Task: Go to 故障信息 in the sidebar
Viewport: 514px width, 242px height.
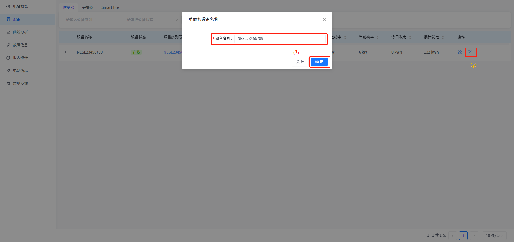Action: point(20,45)
